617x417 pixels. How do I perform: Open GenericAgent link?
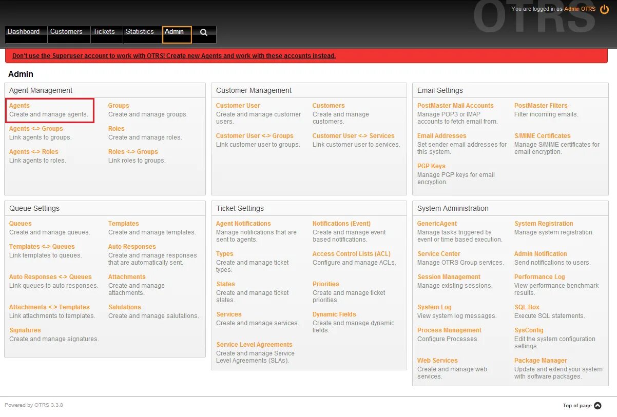tap(437, 224)
